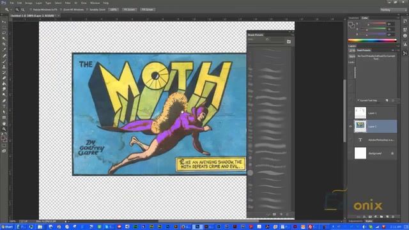The height and width of the screenshot is (230, 409).
Task: Toggle Current Tool Only checkbox
Action: click(359, 100)
